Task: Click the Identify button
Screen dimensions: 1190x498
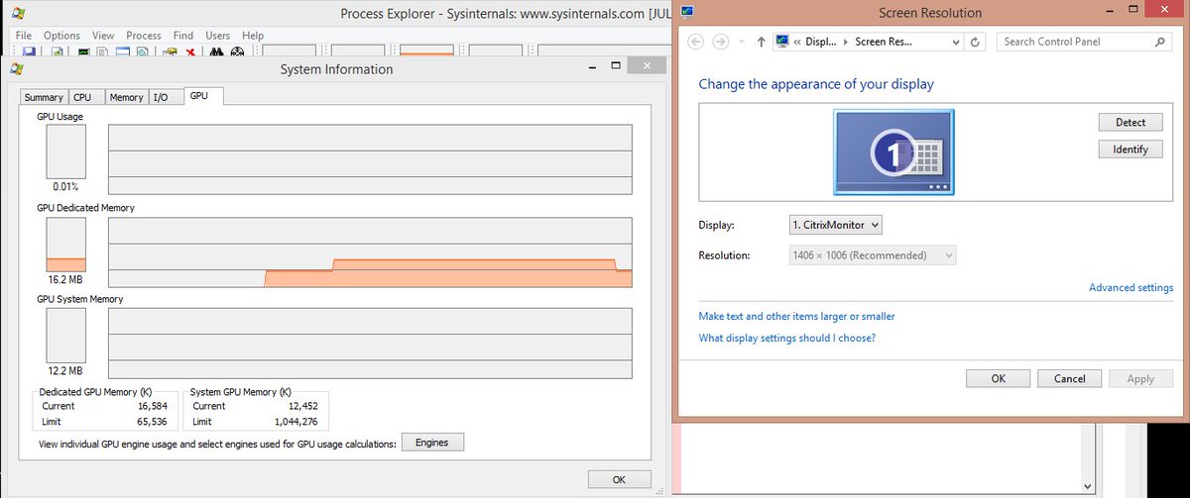Action: [1130, 149]
